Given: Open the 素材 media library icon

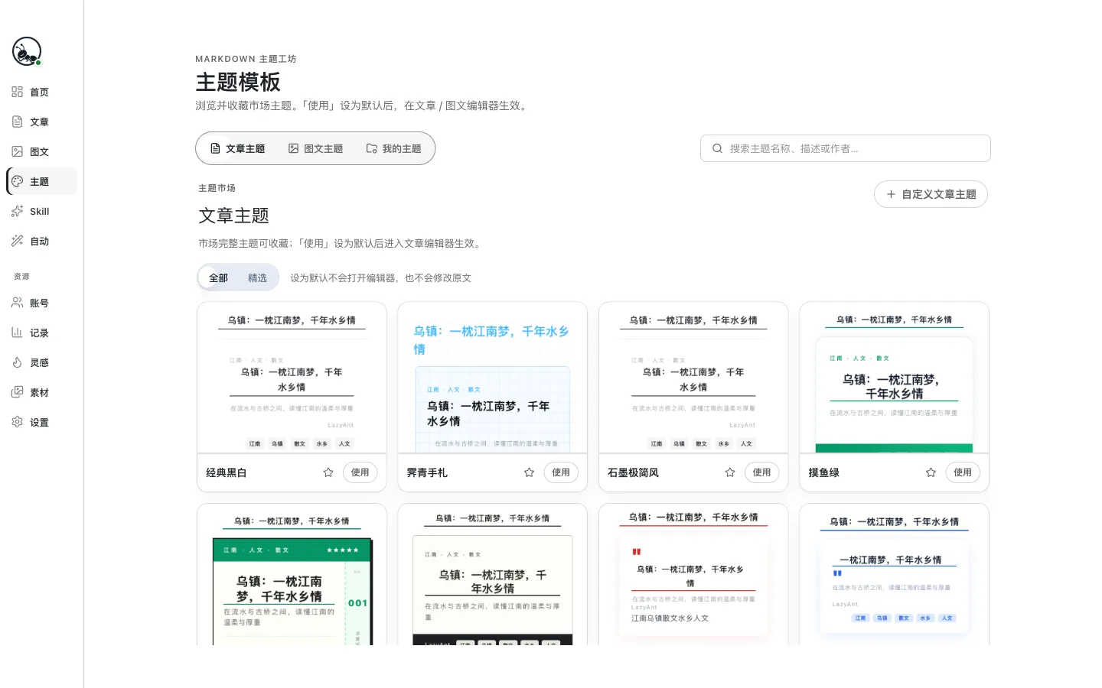Looking at the screenshot, I should [x=17, y=392].
